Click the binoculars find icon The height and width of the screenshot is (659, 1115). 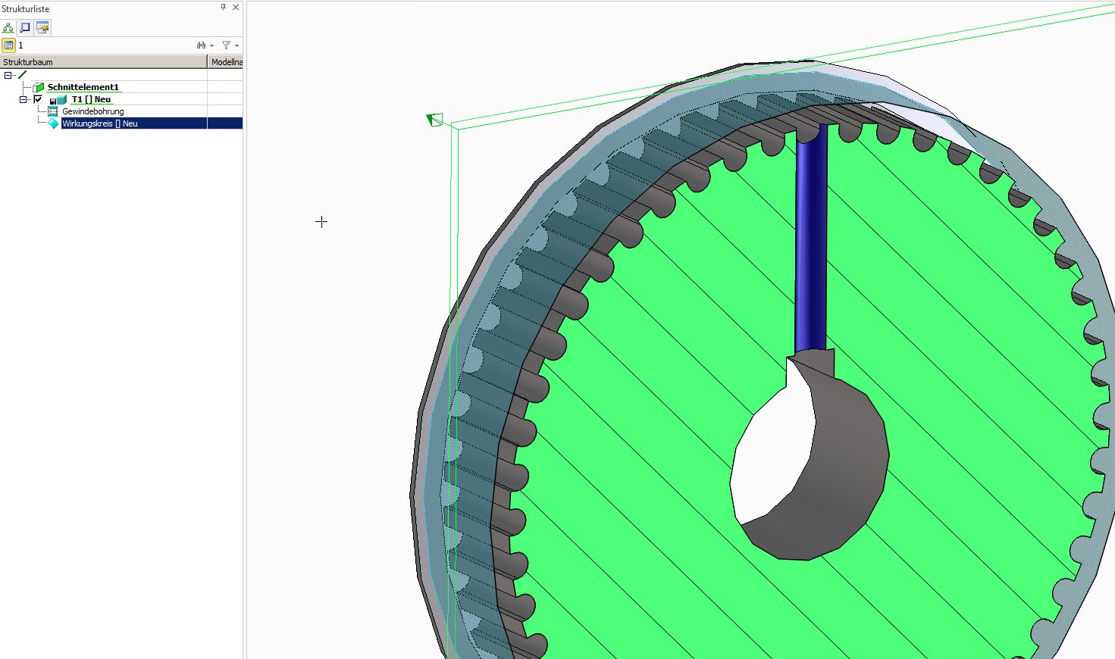point(201,45)
